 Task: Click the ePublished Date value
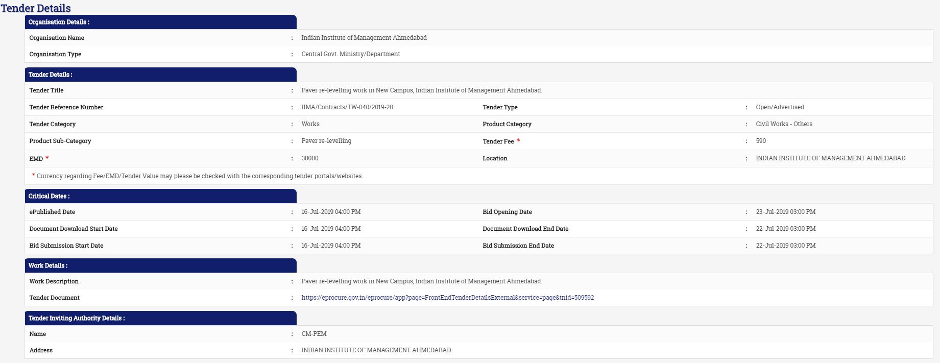tap(331, 212)
